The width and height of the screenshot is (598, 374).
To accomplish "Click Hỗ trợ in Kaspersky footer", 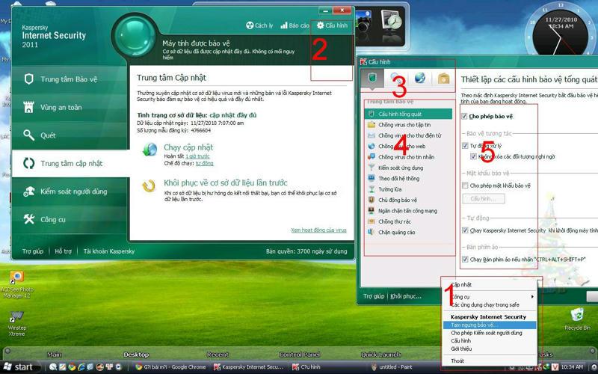I will pyautogui.click(x=64, y=251).
